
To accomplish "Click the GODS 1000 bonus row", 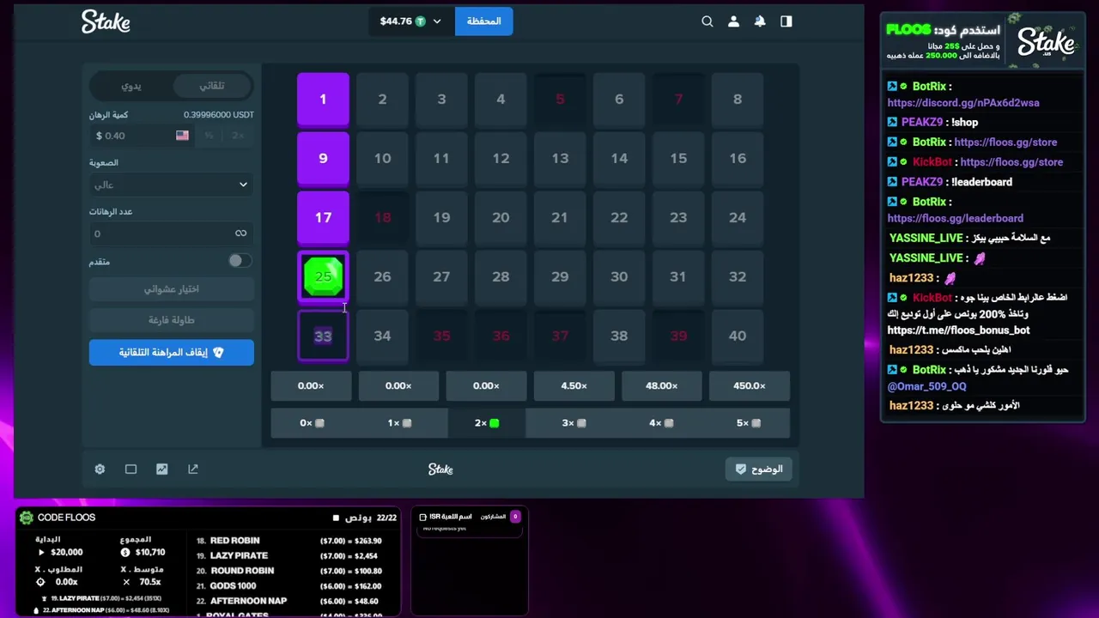I will pos(289,585).
